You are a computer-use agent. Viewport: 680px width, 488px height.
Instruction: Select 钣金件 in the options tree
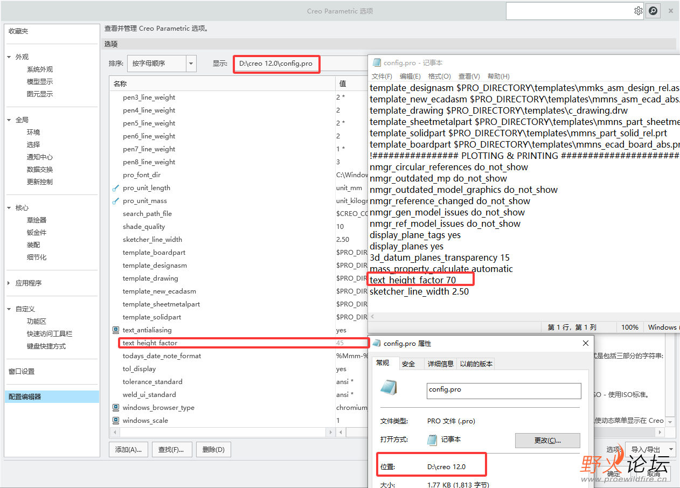point(37,233)
